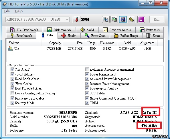Switch to the Random Access tab
The image size is (170, 139).
pyautogui.click(x=117, y=30)
